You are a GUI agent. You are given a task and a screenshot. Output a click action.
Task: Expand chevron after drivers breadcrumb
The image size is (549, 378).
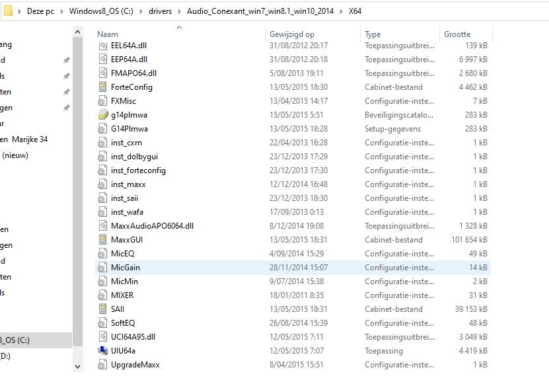coord(179,11)
